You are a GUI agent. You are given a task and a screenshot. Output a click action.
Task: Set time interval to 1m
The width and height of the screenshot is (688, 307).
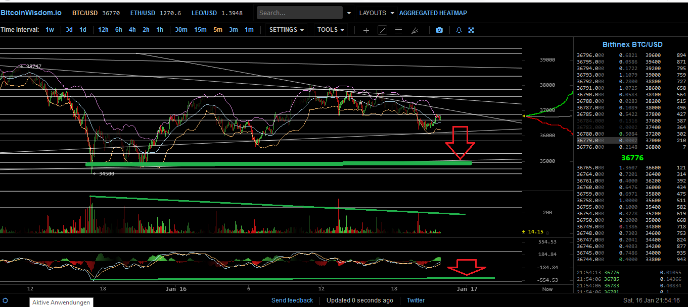click(249, 30)
